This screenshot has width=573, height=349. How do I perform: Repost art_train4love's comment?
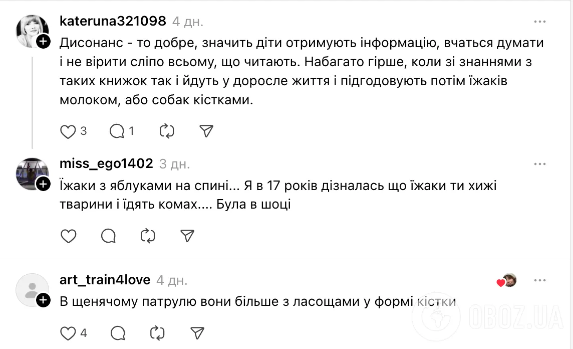point(158,332)
